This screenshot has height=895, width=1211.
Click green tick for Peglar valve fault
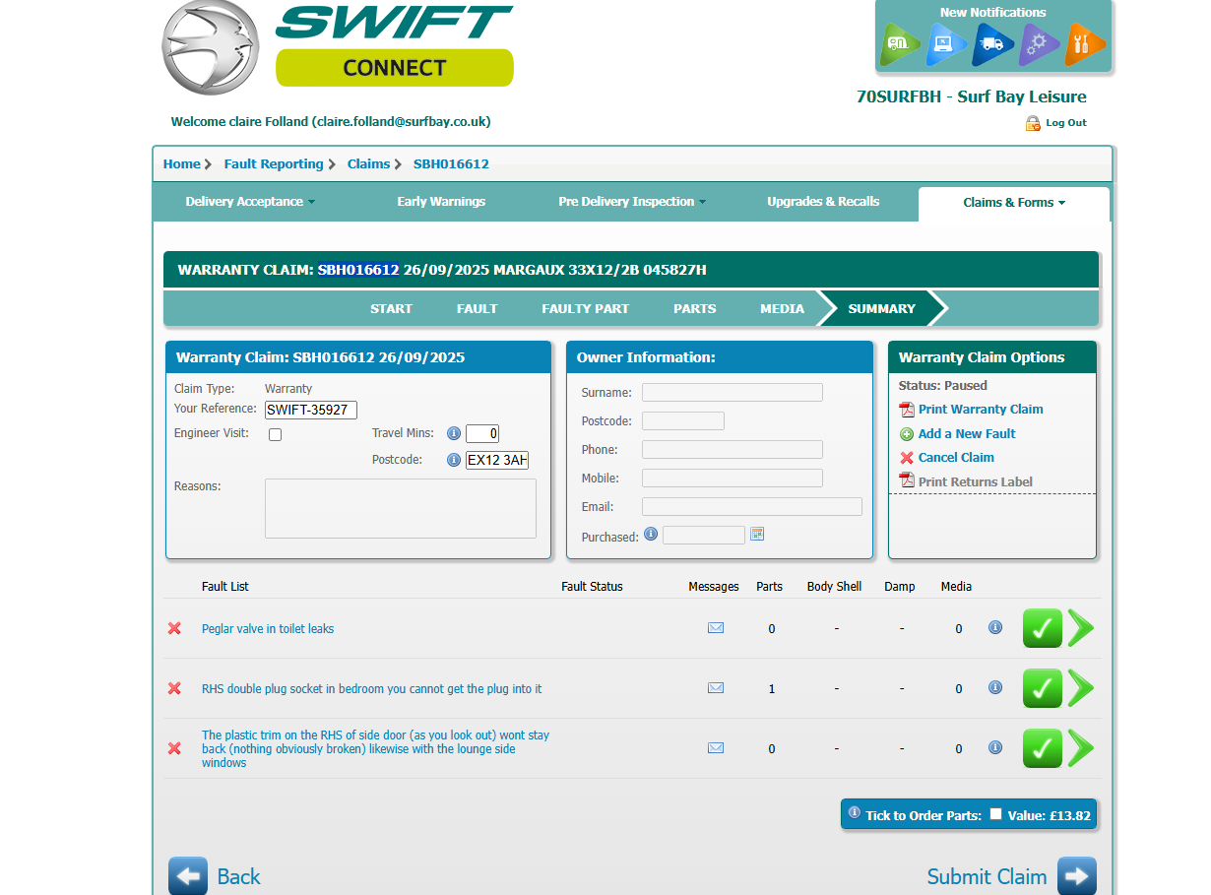(1043, 628)
